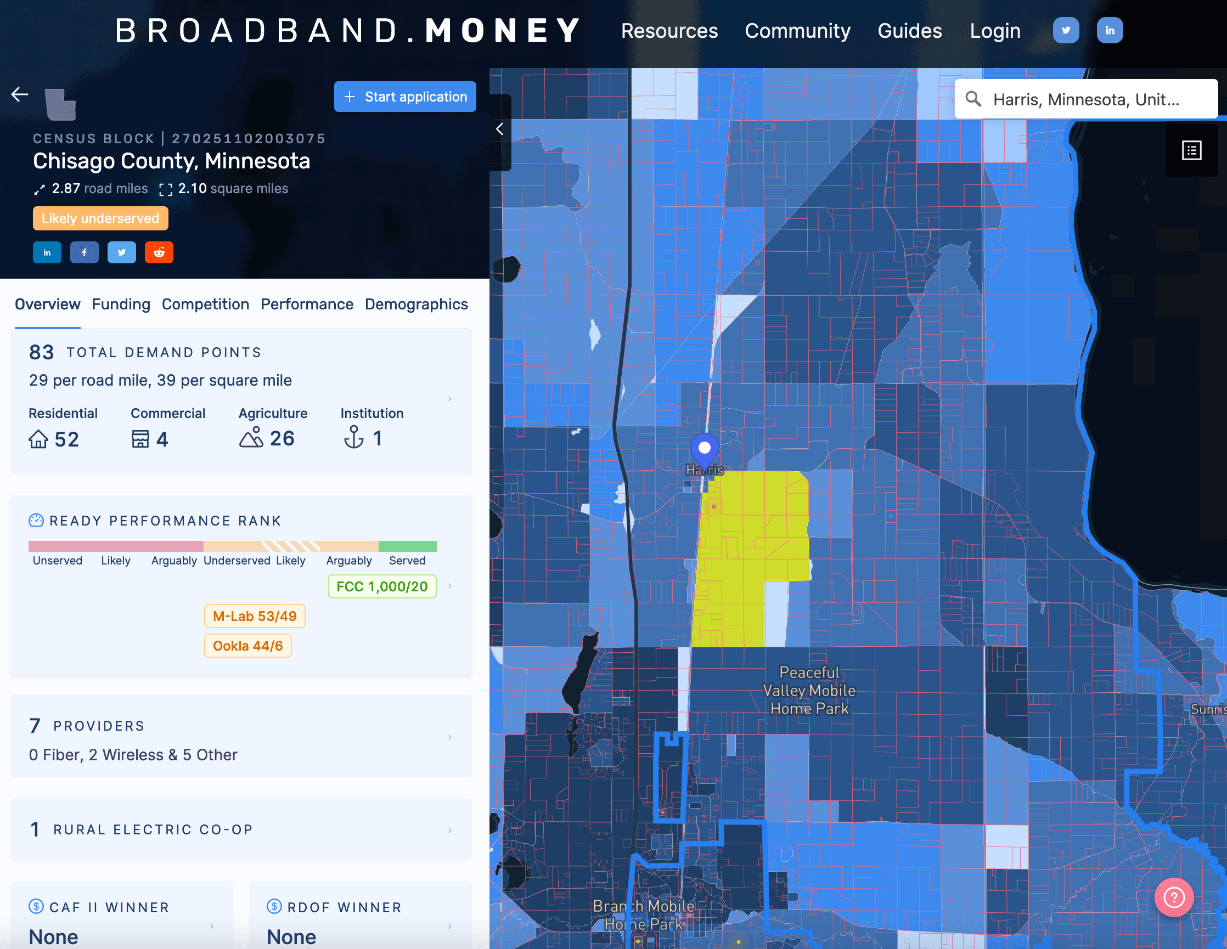Image resolution: width=1227 pixels, height=949 pixels.
Task: Switch to the Competition tab
Action: pyautogui.click(x=205, y=304)
